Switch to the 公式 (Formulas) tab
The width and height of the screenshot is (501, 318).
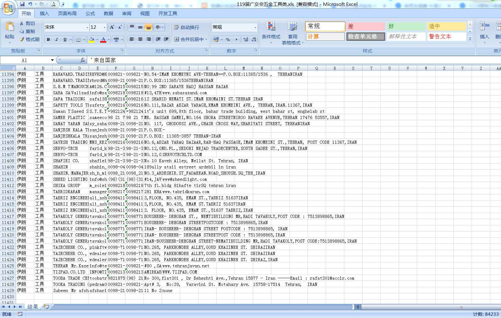coord(90,13)
